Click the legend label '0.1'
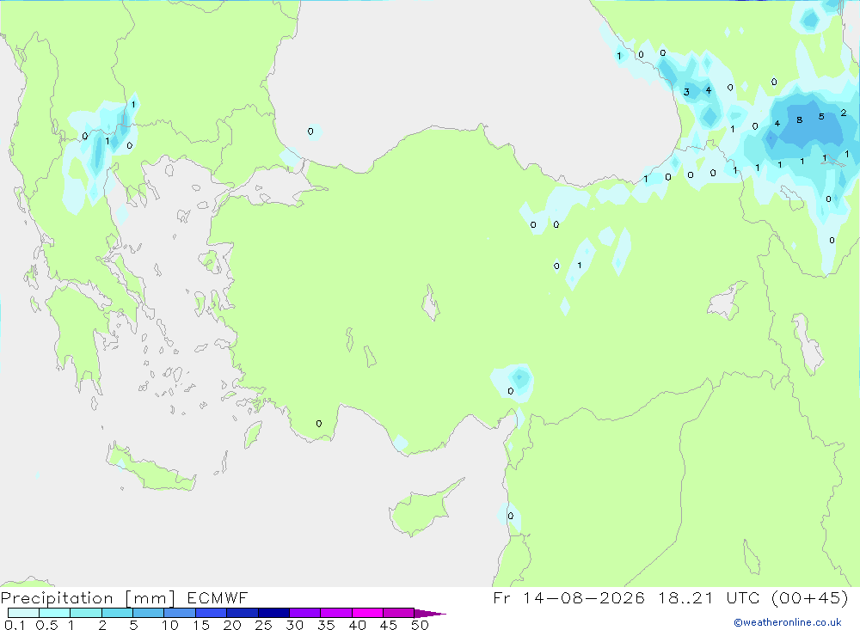 (15, 625)
